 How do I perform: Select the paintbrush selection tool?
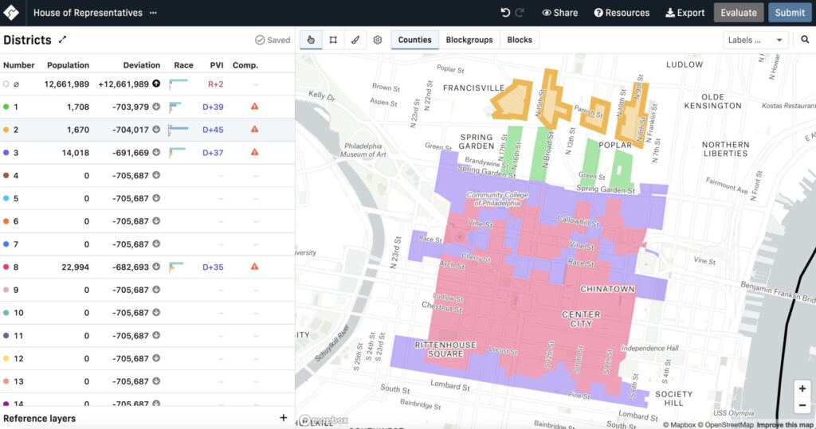pos(355,40)
